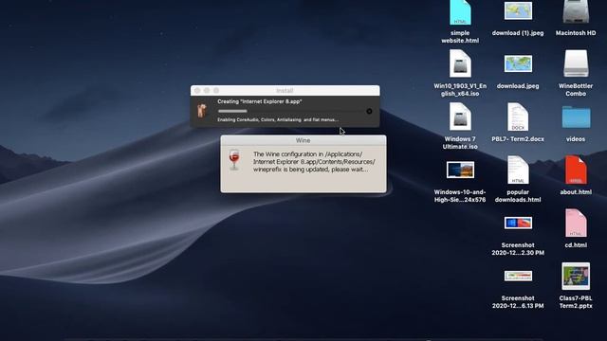The height and width of the screenshot is (341, 607).
Task: Open the Macintosh HD drive icon
Action: (576, 12)
